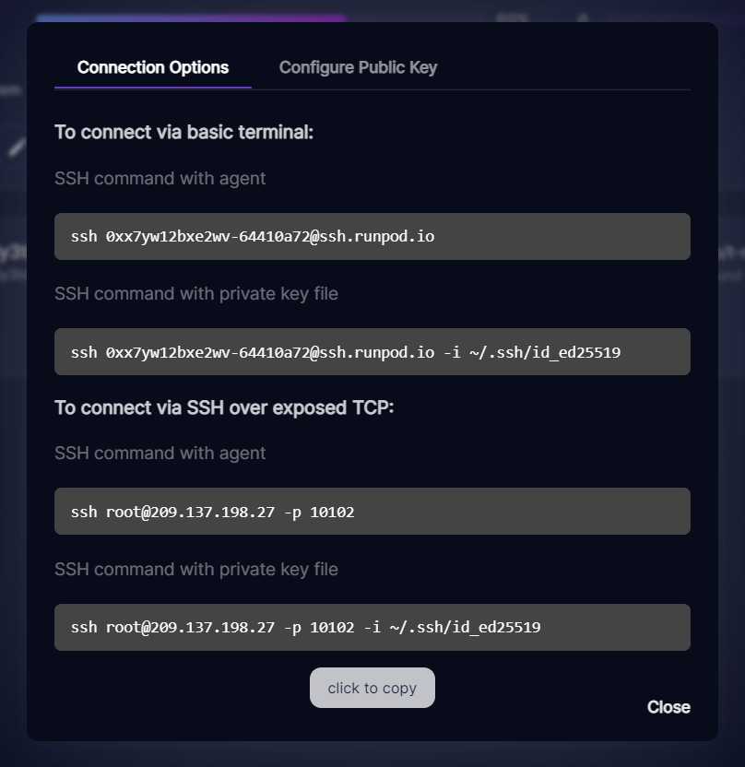745x767 pixels.
Task: Click the "click to copy" tooltip
Action: pyautogui.click(x=372, y=688)
